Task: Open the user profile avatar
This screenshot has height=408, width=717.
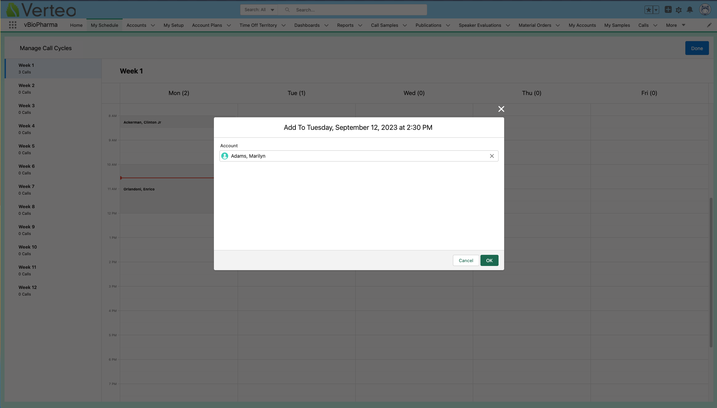Action: [x=705, y=10]
